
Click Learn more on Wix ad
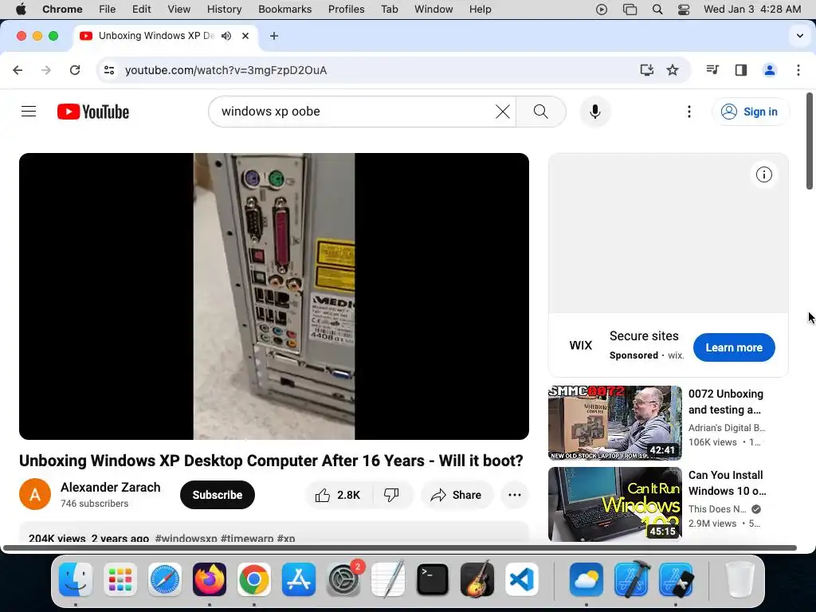click(734, 347)
